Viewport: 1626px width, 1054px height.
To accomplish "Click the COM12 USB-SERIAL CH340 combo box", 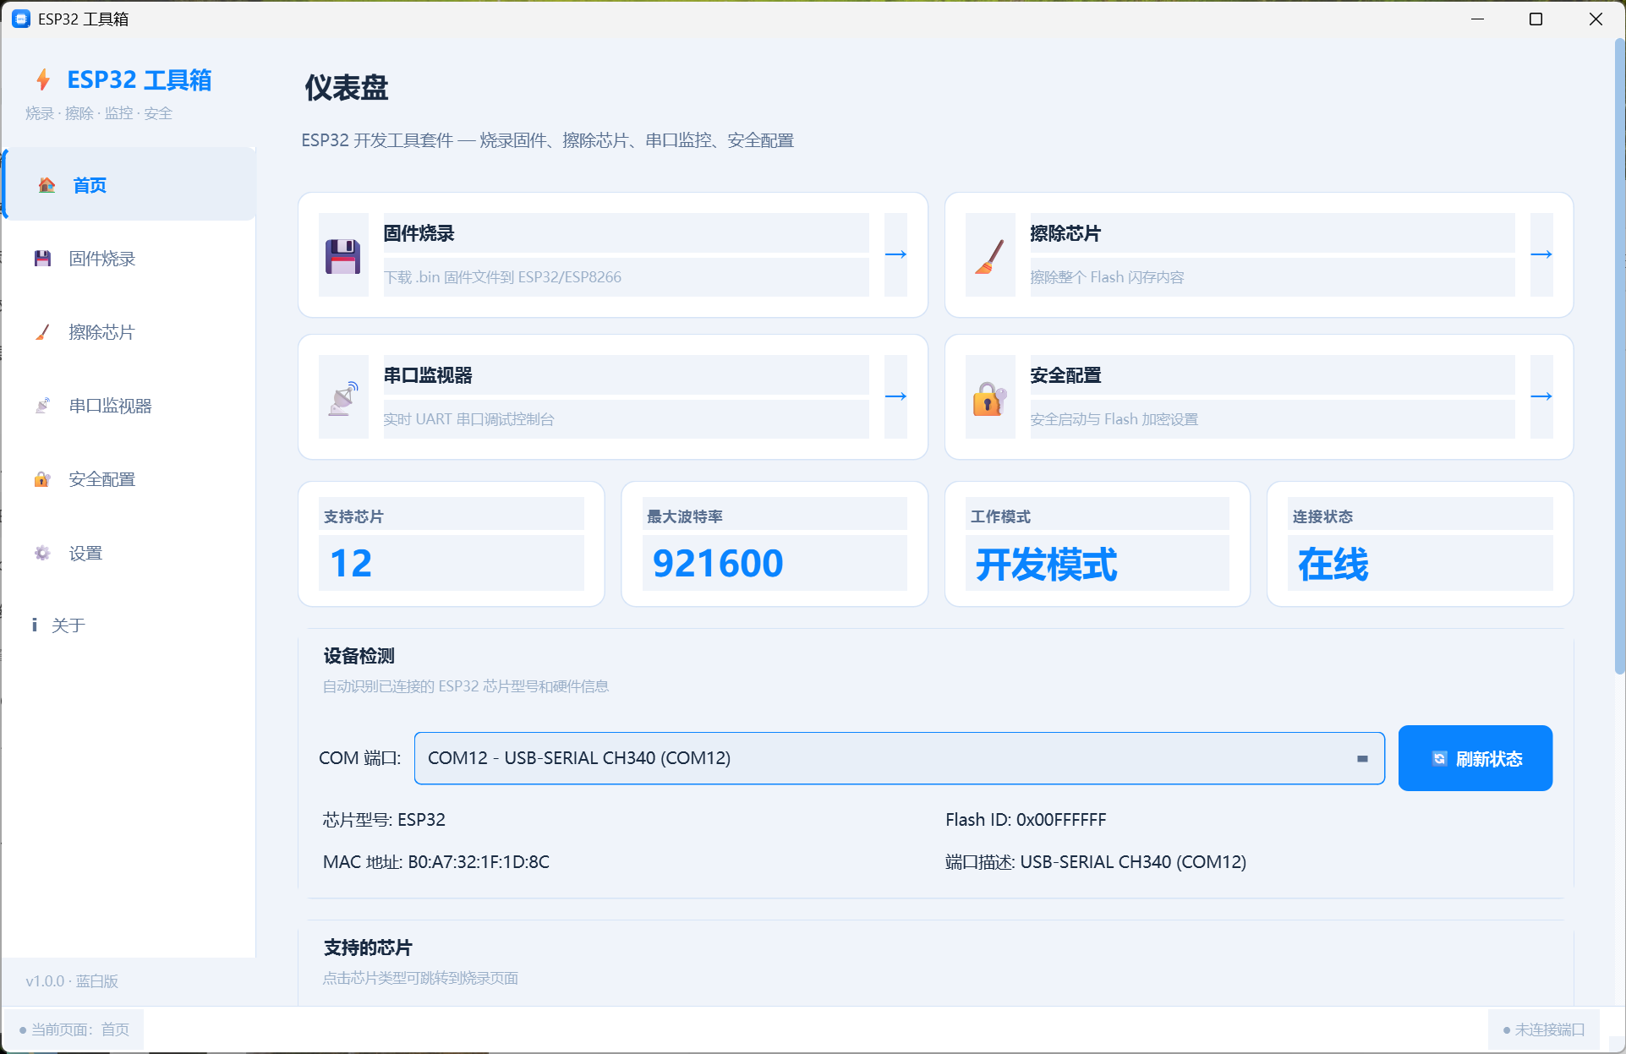I will point(899,758).
